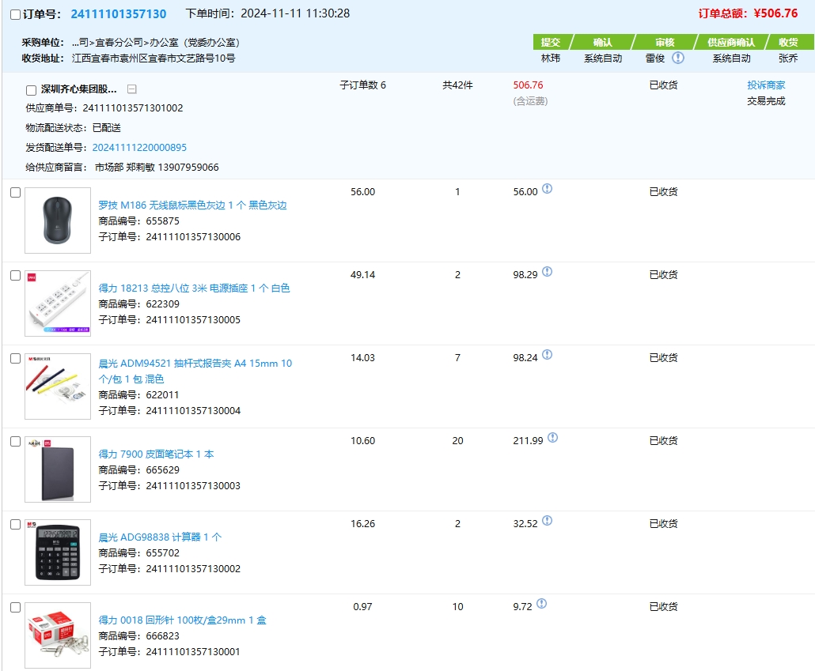This screenshot has height=671, width=815.
Task: Click the Logitech mouse product thumbnail
Action: 58,221
